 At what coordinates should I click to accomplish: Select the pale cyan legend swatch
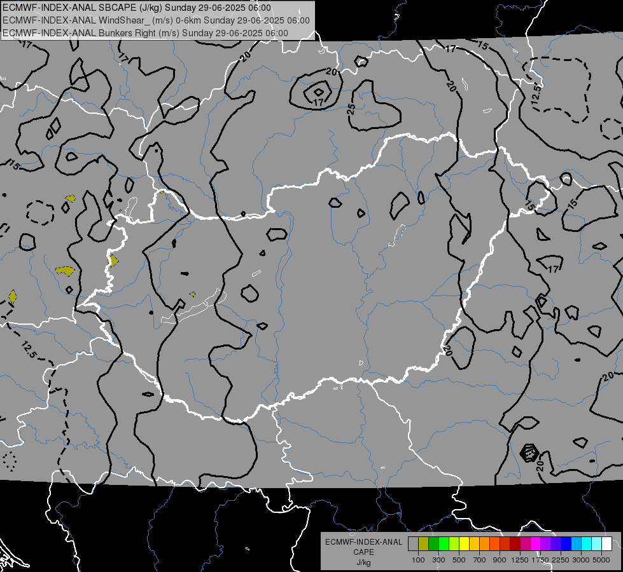click(597, 543)
